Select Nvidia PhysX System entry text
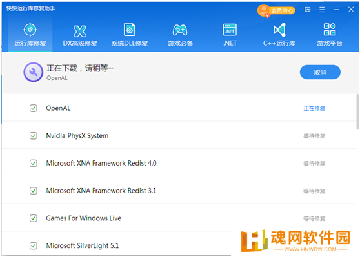360x257 pixels. click(77, 135)
